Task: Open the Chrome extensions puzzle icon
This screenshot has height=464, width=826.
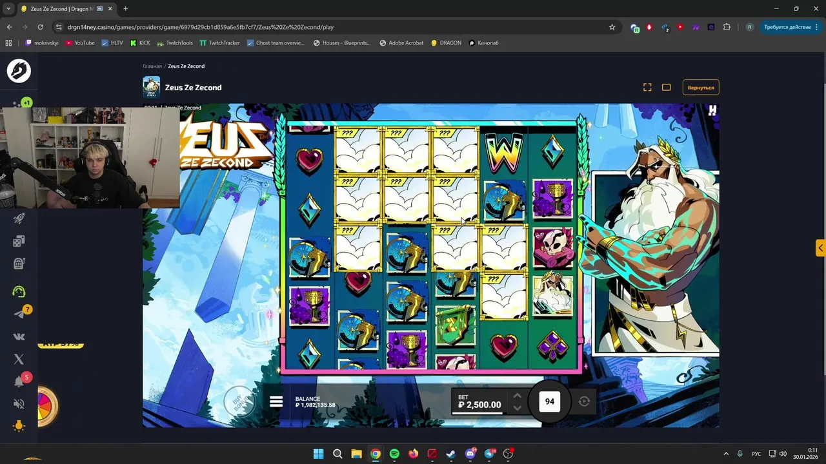Action: point(727,27)
